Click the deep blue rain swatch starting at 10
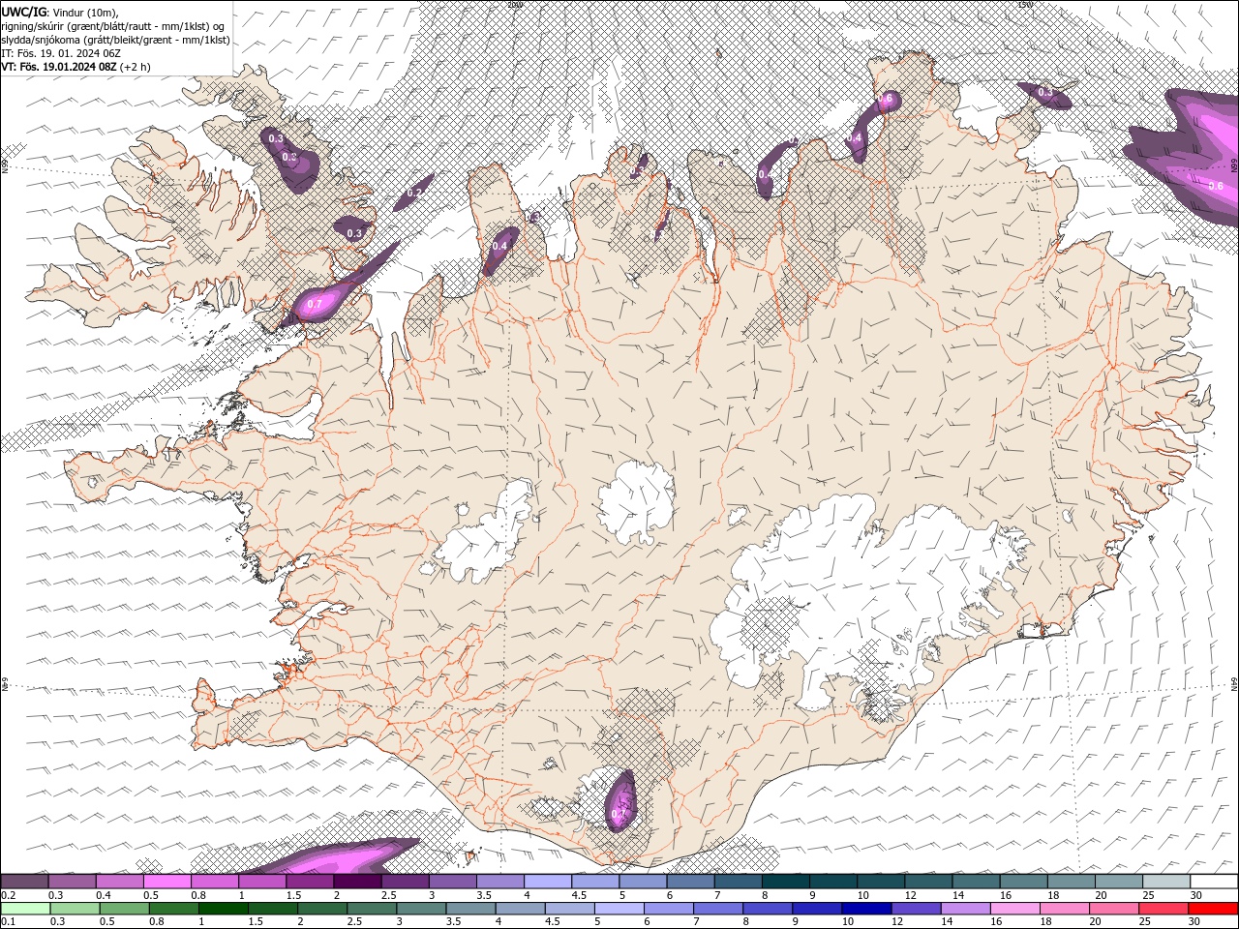 point(865,909)
